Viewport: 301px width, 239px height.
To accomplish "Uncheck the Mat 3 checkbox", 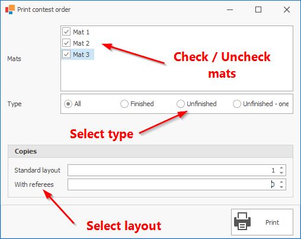I will pyautogui.click(x=66, y=54).
